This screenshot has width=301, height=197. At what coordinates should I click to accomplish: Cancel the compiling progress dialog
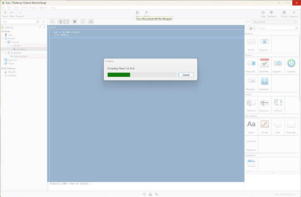(186, 75)
